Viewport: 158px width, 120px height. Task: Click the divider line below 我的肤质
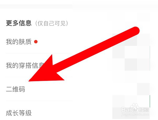tap(39, 53)
